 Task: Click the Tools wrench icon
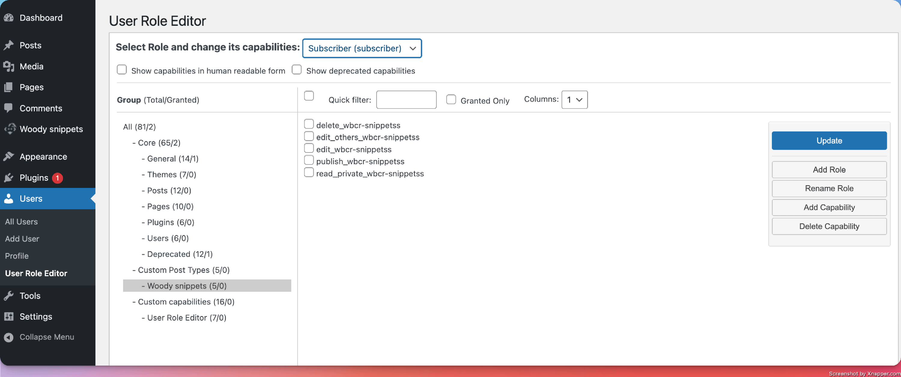coord(9,296)
